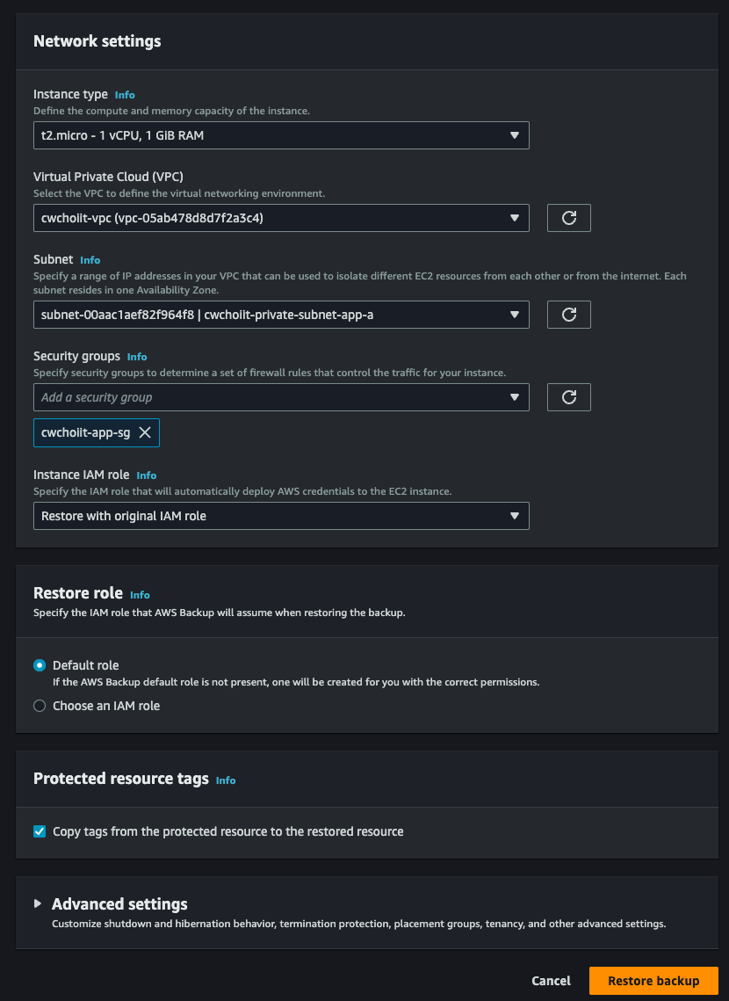Open Info link beside Protected resource tags
This screenshot has width=729, height=1001.
pyautogui.click(x=225, y=780)
